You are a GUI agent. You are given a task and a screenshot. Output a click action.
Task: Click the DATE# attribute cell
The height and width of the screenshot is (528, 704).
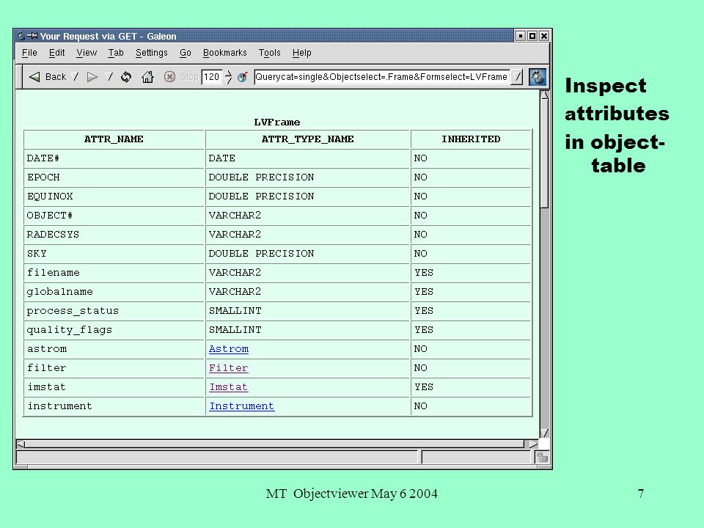(x=114, y=158)
